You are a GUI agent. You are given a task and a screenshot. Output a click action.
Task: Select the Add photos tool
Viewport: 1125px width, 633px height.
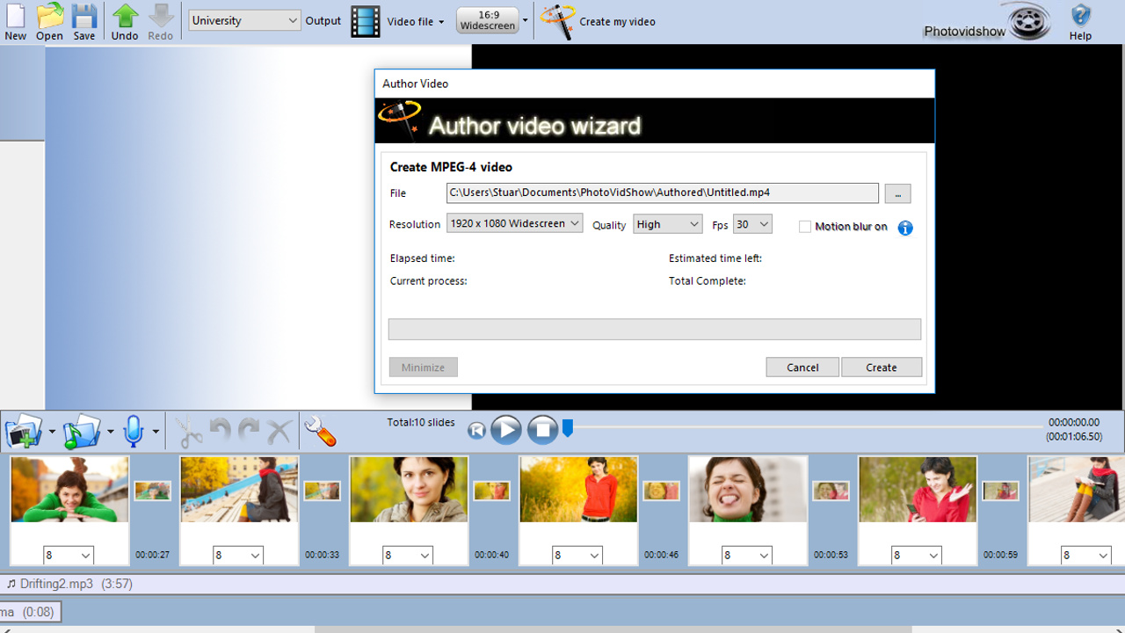click(x=25, y=430)
